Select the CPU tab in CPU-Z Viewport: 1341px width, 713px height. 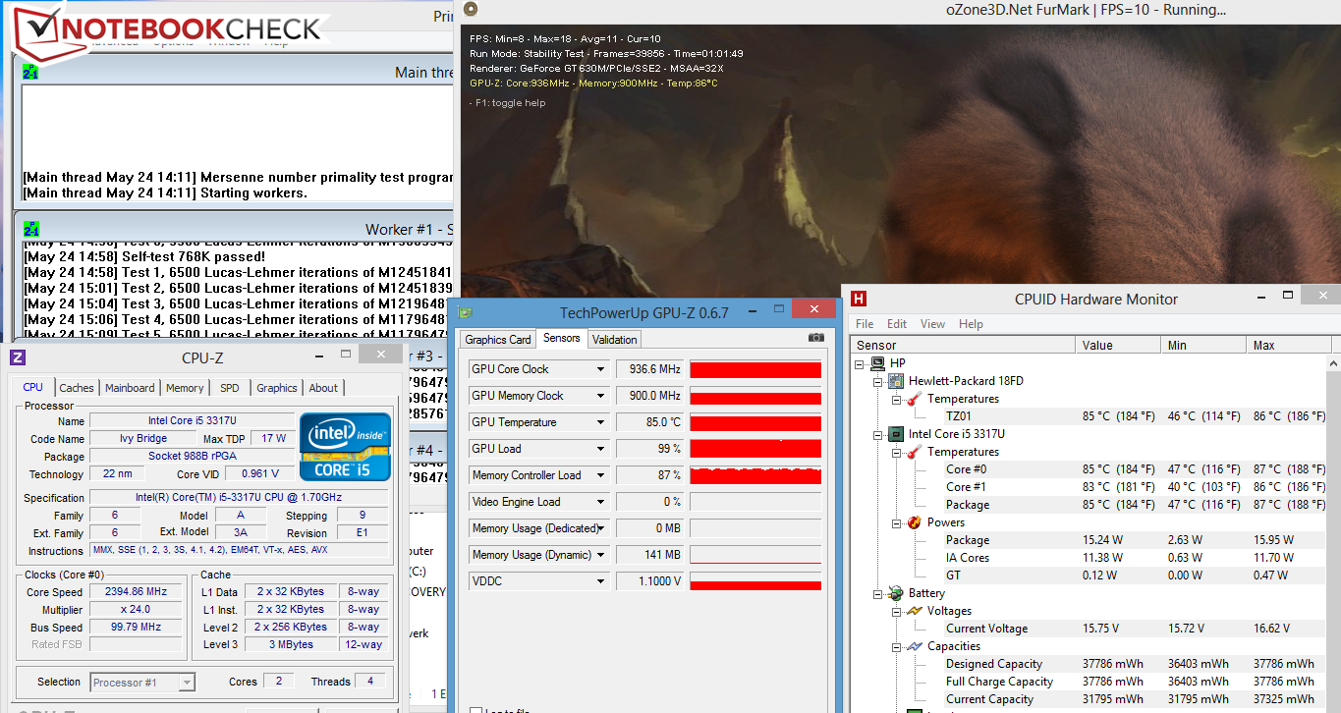point(32,387)
